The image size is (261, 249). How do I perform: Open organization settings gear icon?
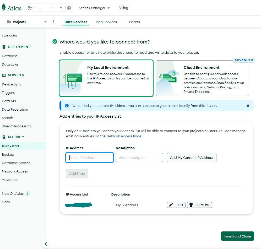coord(69,8)
